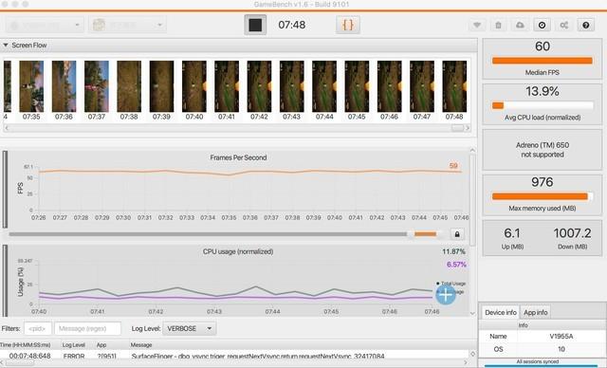Screen dimensions: 607x368
Task: Click the blue plus floating button
Action: click(446, 295)
